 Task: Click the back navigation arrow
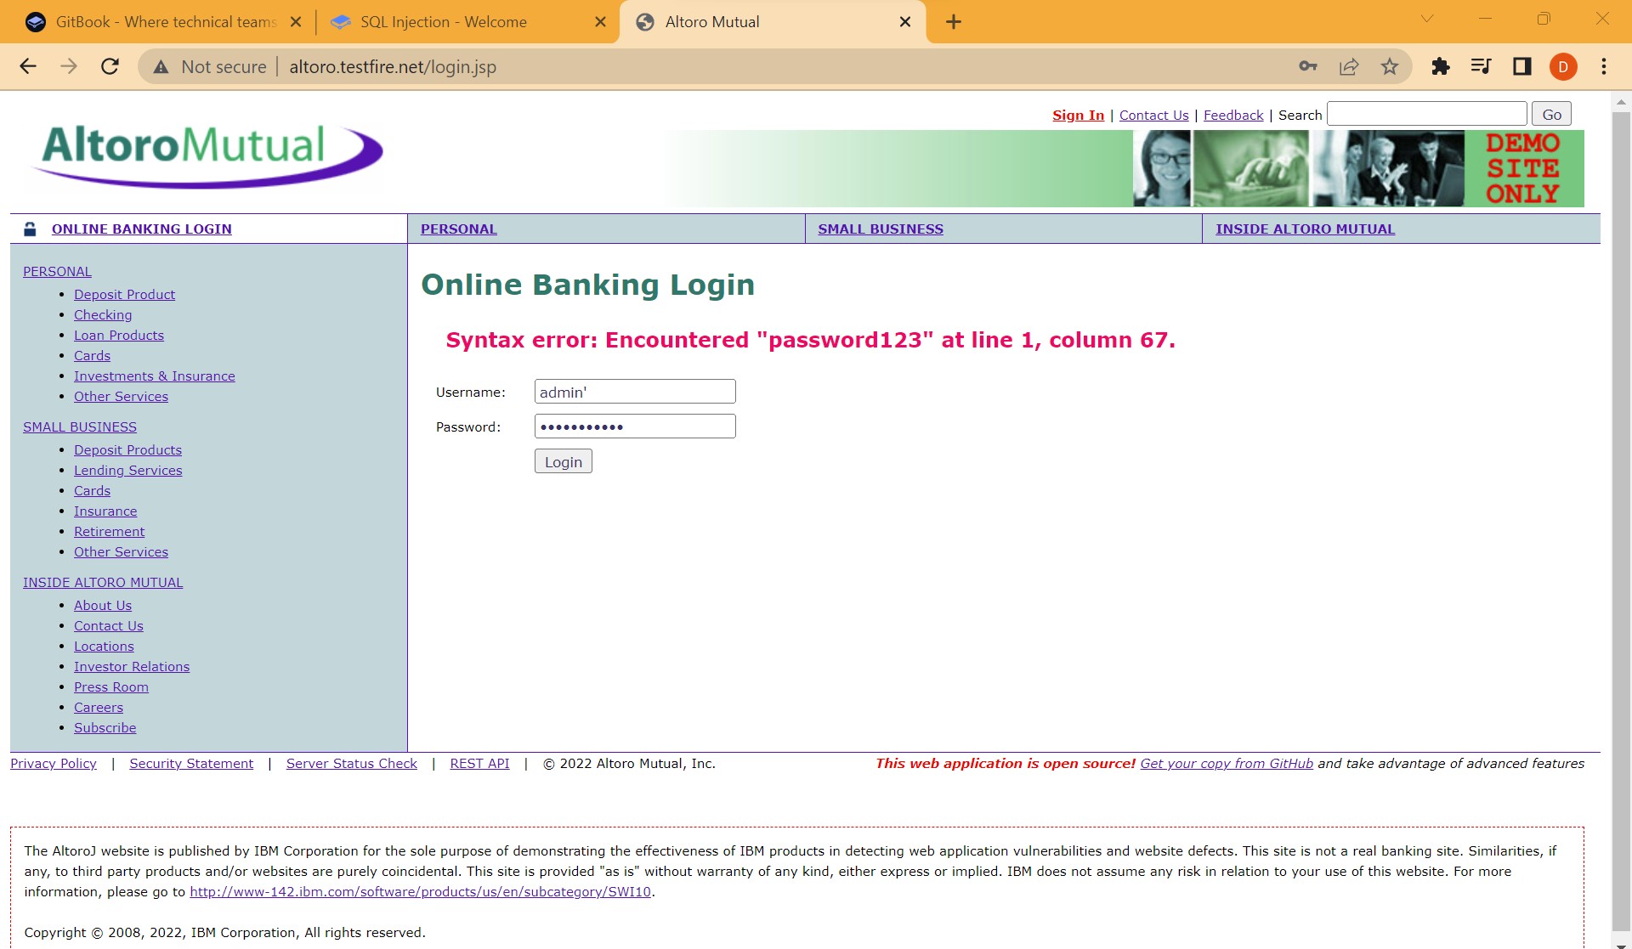pos(28,66)
